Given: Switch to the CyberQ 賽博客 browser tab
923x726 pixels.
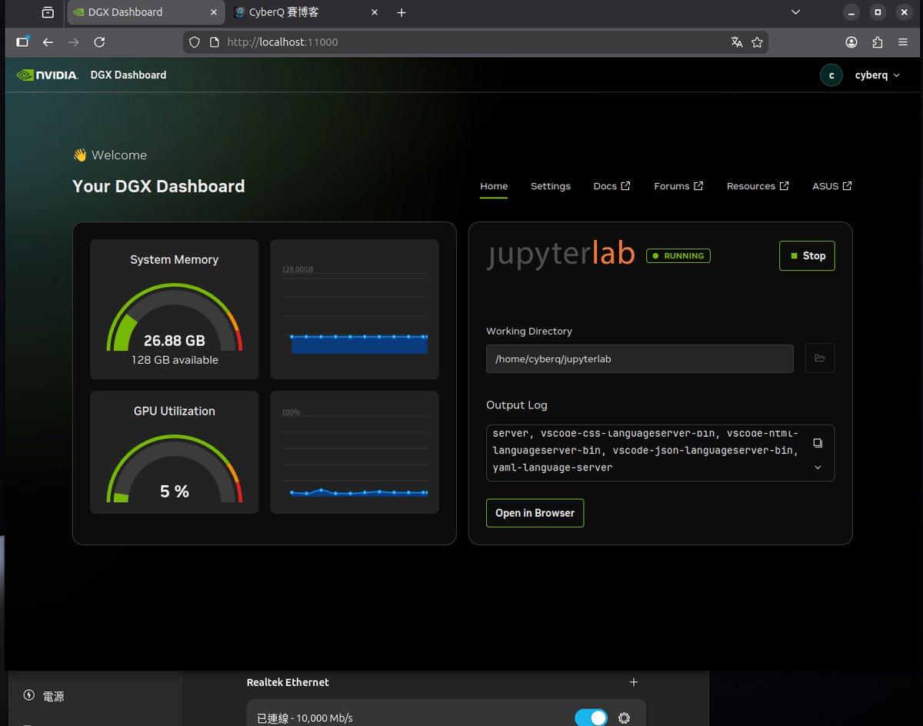Looking at the screenshot, I should [x=300, y=12].
